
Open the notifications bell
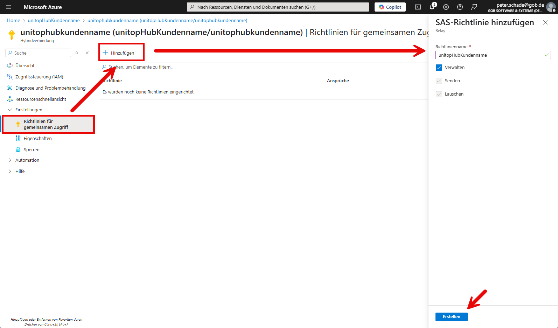tap(432, 7)
